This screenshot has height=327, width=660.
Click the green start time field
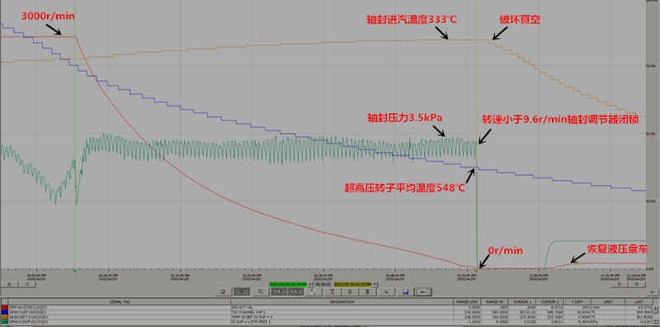tap(288, 284)
